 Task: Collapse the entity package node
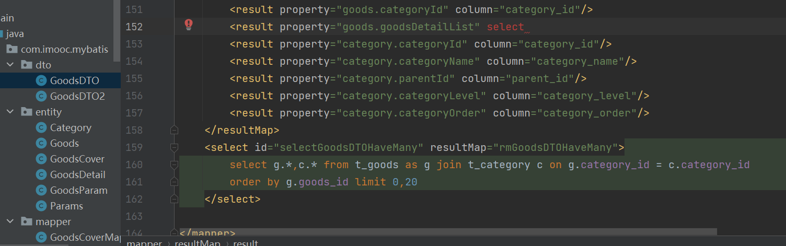coord(10,112)
